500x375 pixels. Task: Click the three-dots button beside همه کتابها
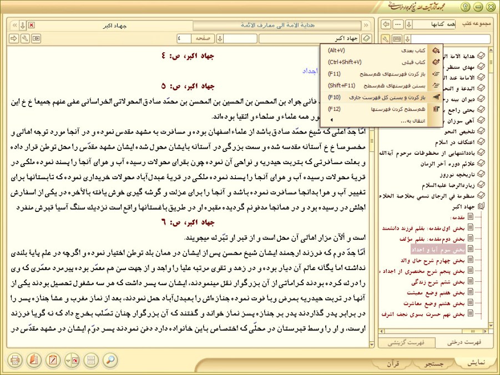(x=398, y=24)
